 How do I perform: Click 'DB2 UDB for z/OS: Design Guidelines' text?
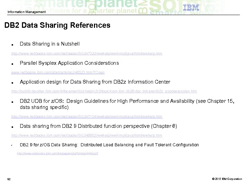(127, 104)
